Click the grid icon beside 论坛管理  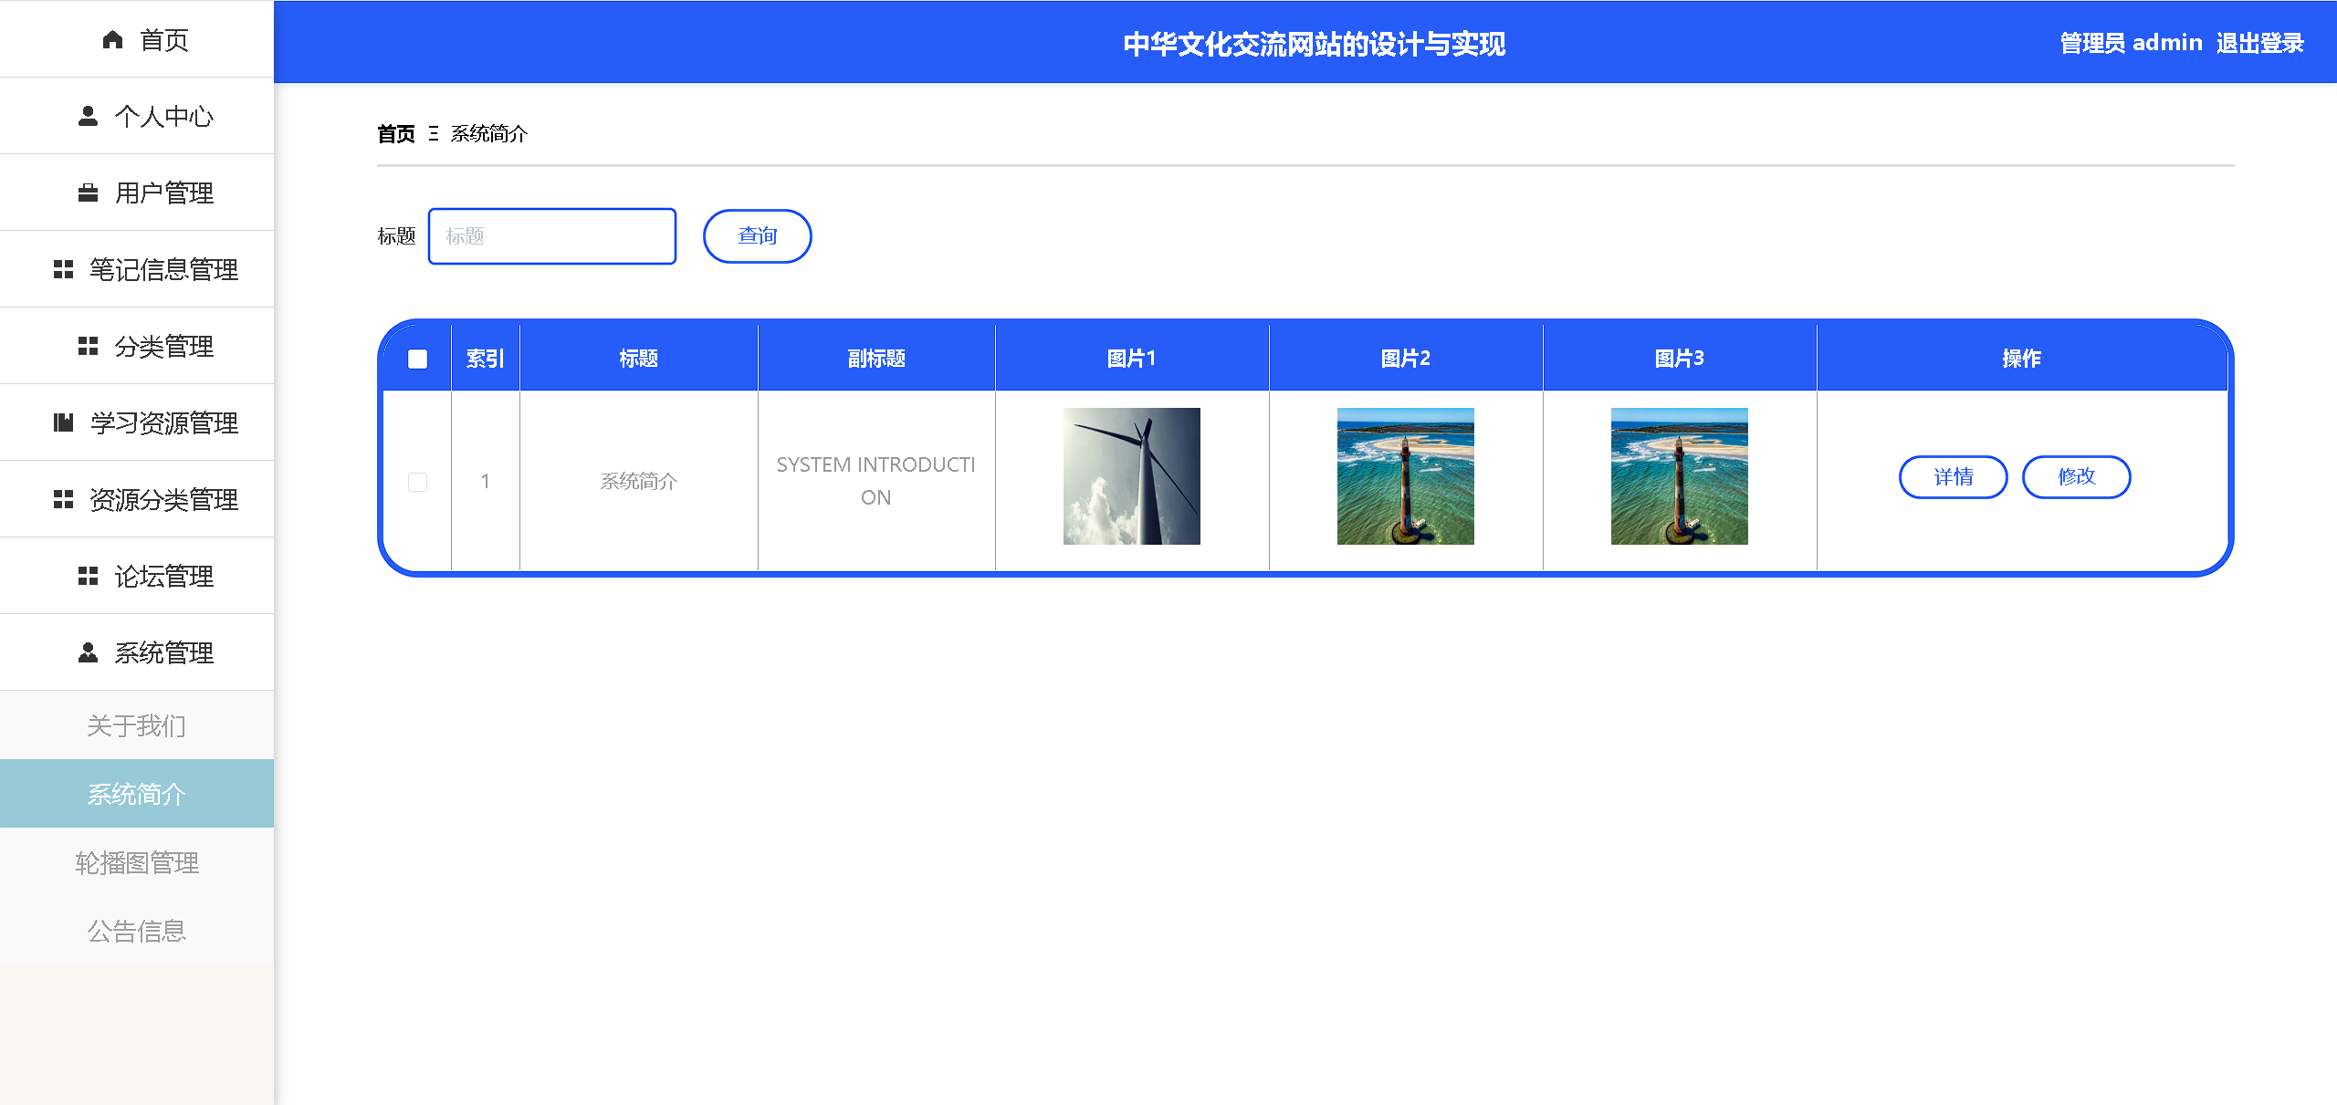[x=88, y=576]
